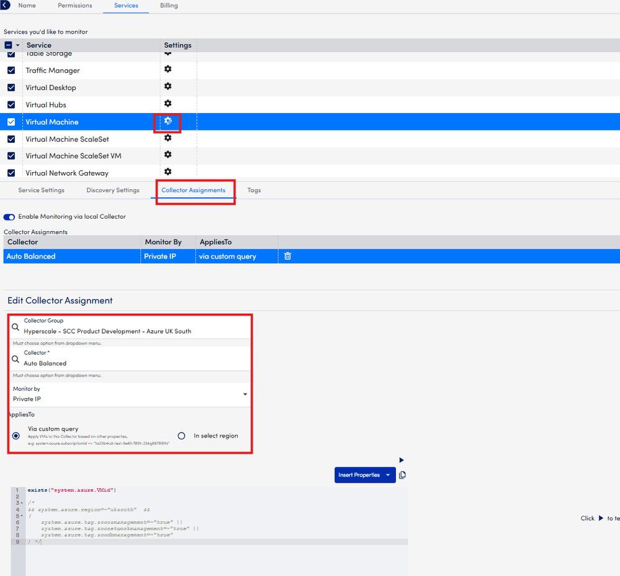
Task: Click the Collector Group search field
Action: coord(130,327)
